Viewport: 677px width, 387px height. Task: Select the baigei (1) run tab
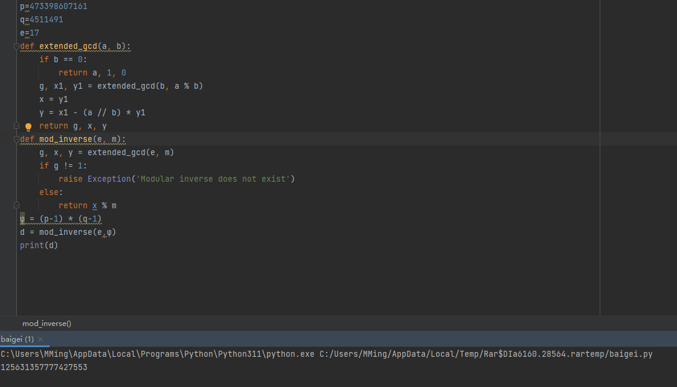point(18,339)
